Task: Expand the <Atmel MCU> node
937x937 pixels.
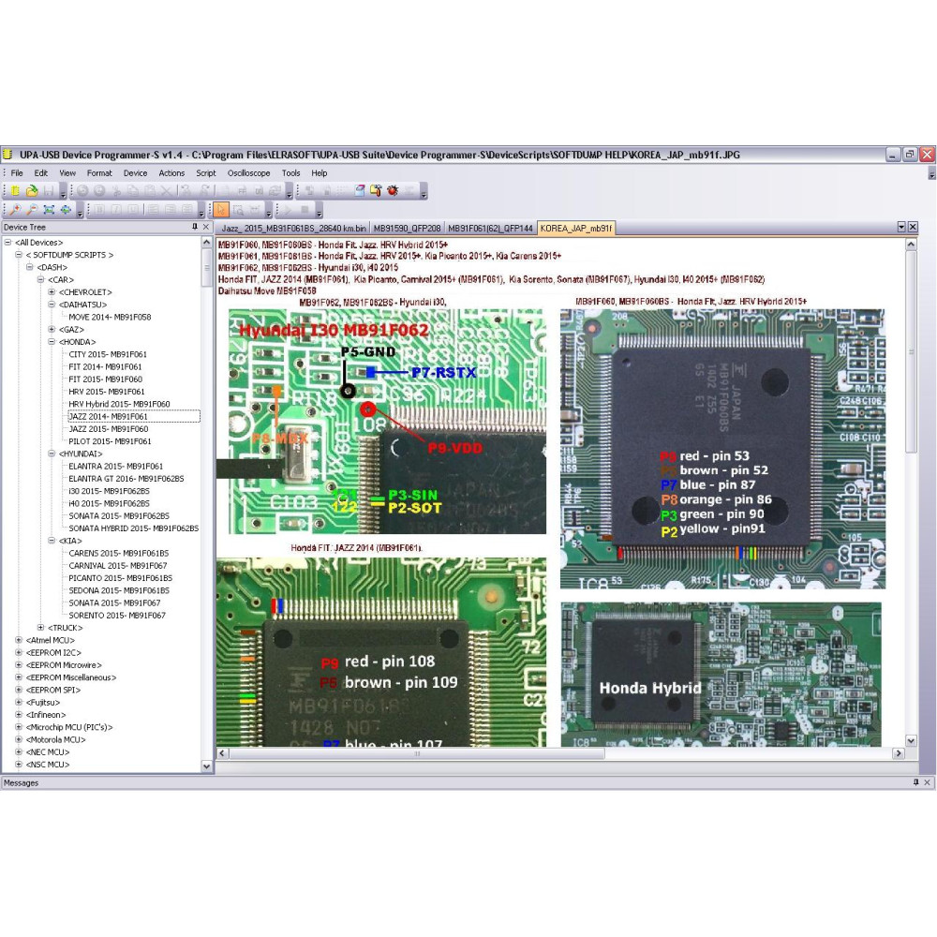Action: tap(19, 640)
